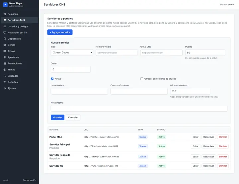The height and width of the screenshot is (184, 239).
Task: Enable Ofrecer como demo de prueba
Action: pyautogui.click(x=142, y=79)
